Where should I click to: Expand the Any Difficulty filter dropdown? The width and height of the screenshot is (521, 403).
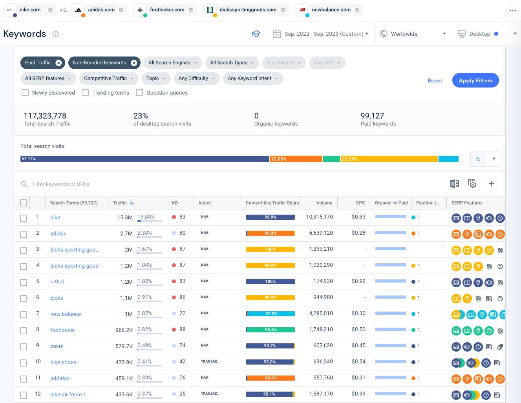pyautogui.click(x=197, y=78)
